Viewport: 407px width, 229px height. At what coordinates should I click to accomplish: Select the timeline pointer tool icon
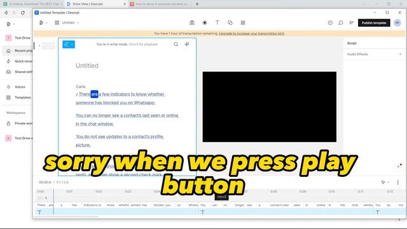pyautogui.click(x=383, y=183)
